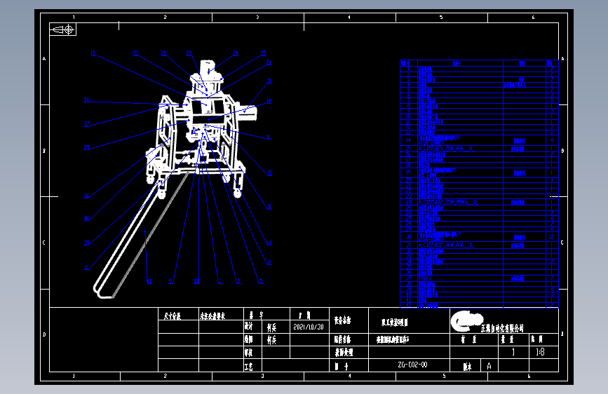This screenshot has height=394, width=608.
Task: Click the scale value 1:8
Action: [x=540, y=352]
